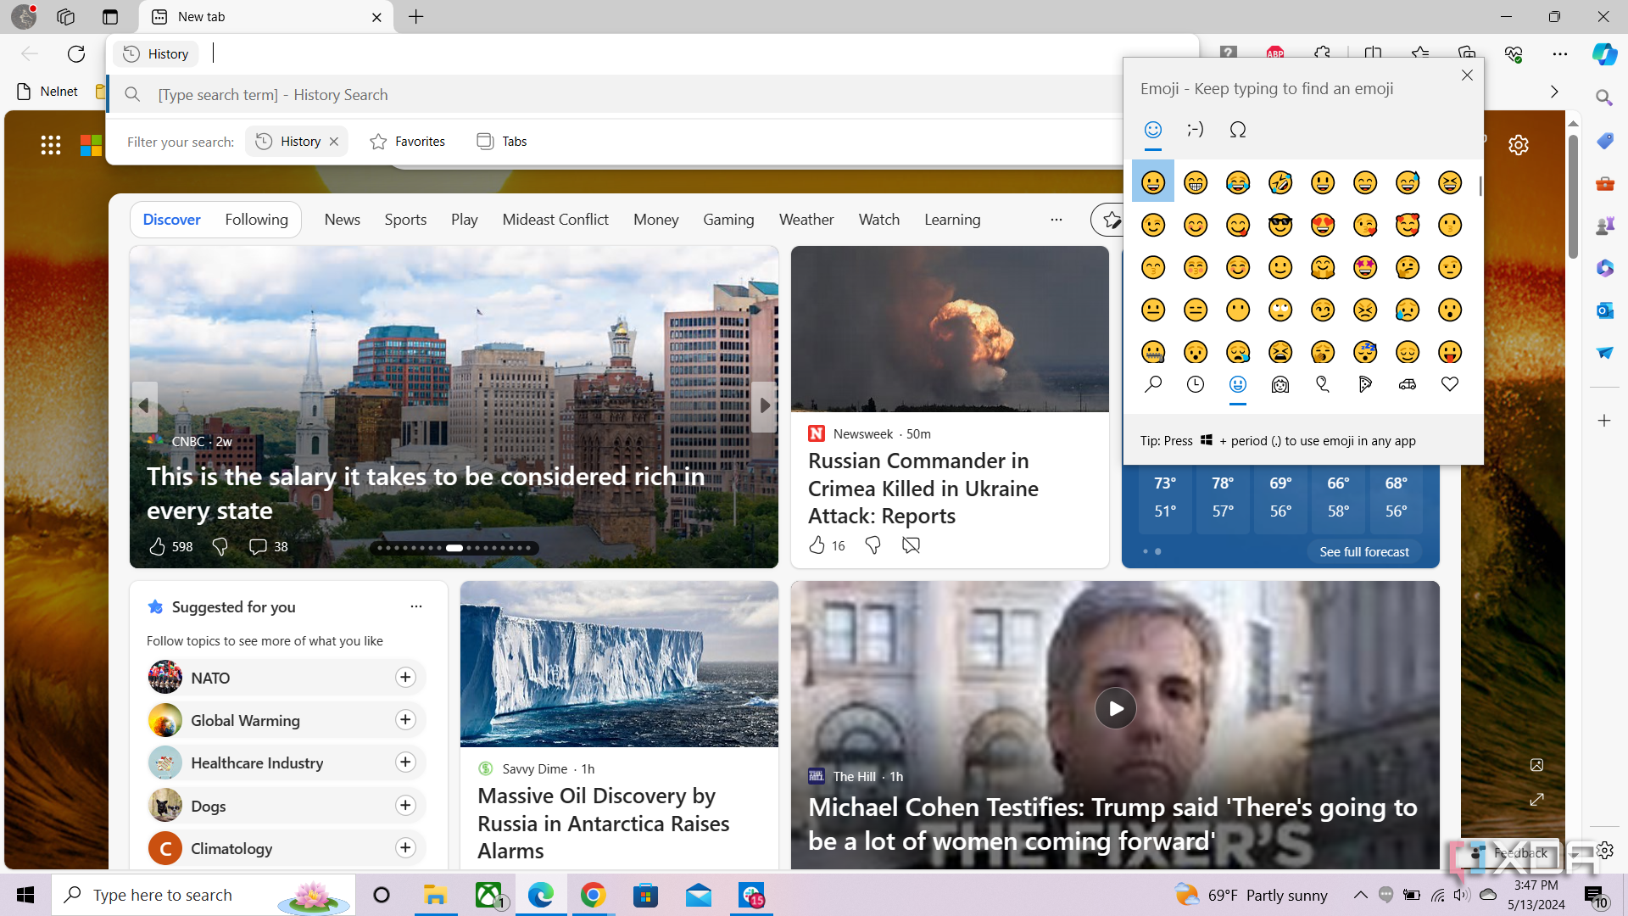Image resolution: width=1628 pixels, height=916 pixels.
Task: Open Suggested for you options menu
Action: point(416,606)
